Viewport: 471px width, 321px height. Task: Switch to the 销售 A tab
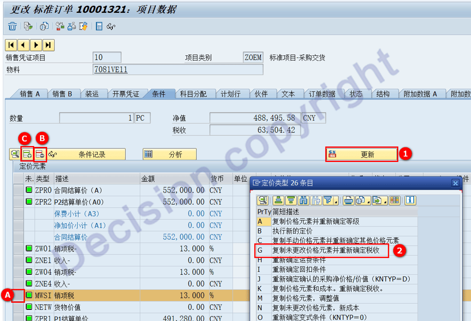[x=30, y=94]
